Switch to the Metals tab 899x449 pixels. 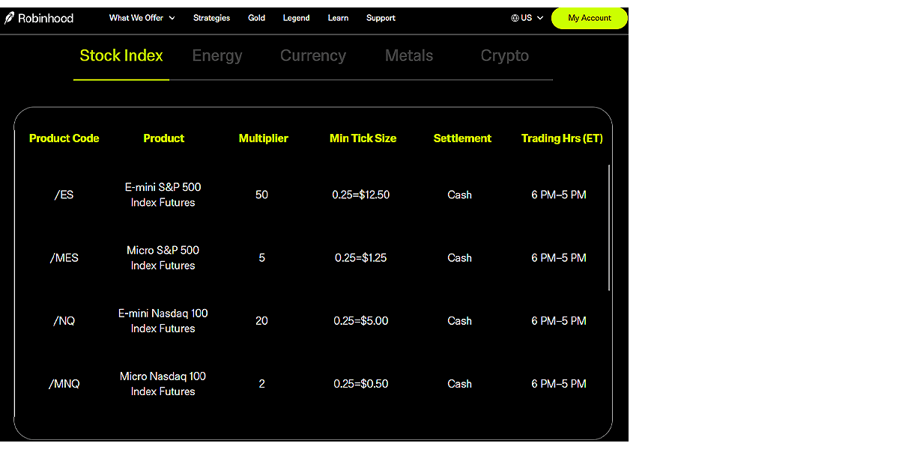coord(409,56)
